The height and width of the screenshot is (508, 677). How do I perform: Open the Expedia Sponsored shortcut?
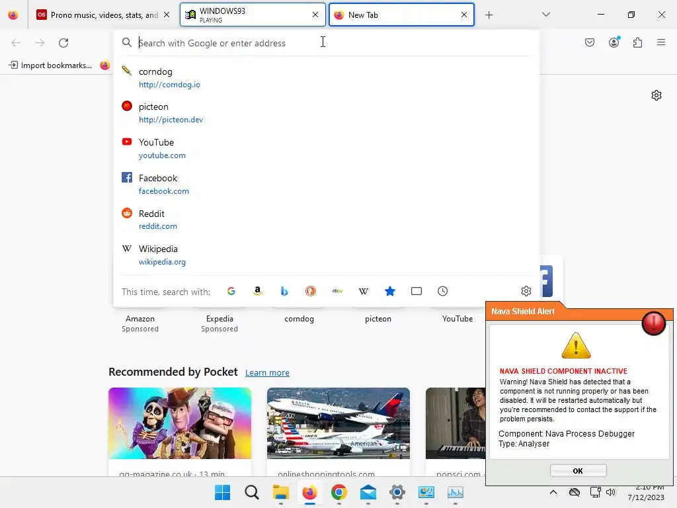[x=219, y=323]
